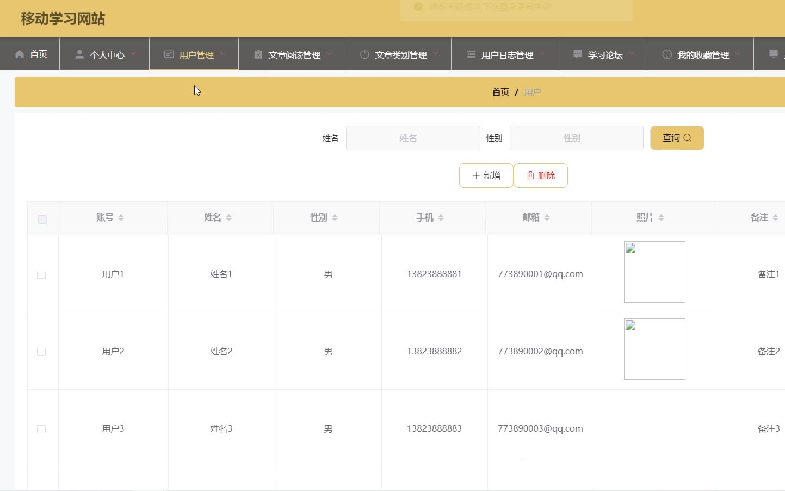Click the 备注3 cell
The image size is (785, 491).
(x=769, y=429)
